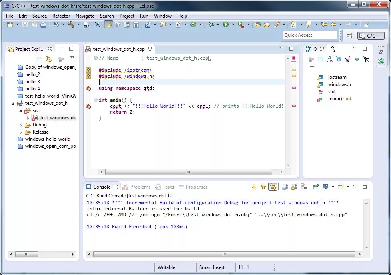391x275 pixels.
Task: Switch to the Properties tab
Action: tap(193, 187)
